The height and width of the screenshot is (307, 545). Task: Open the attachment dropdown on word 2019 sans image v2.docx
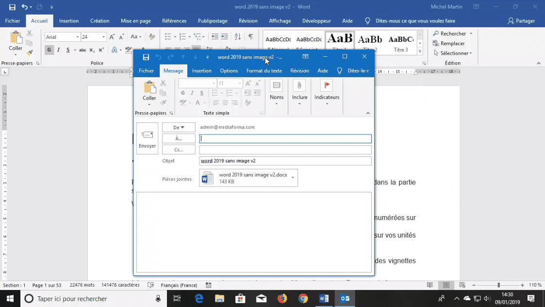(x=293, y=178)
